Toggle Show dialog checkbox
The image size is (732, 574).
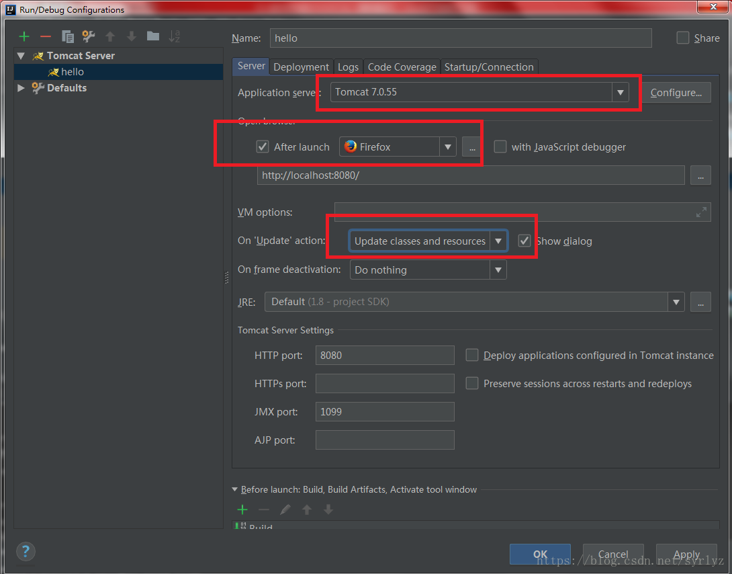coord(524,241)
